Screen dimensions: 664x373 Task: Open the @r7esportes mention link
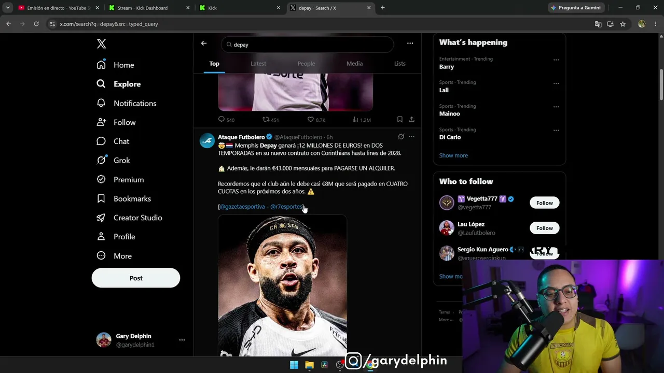pos(286,207)
